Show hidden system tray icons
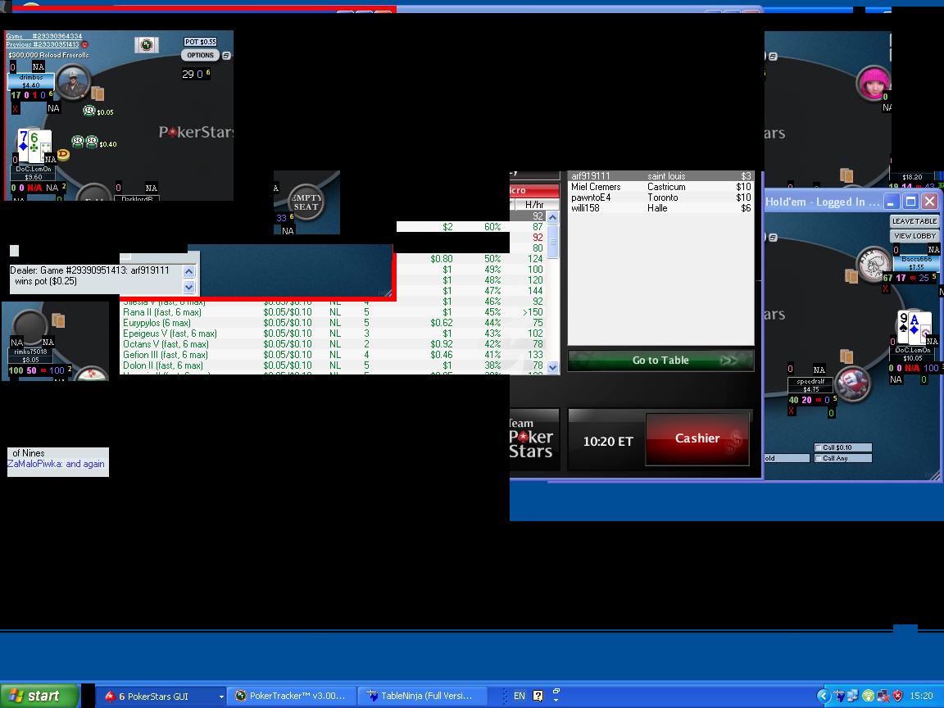 [x=823, y=696]
